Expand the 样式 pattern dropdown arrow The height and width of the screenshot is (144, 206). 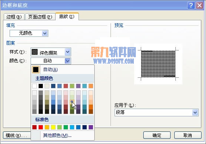click(x=68, y=52)
